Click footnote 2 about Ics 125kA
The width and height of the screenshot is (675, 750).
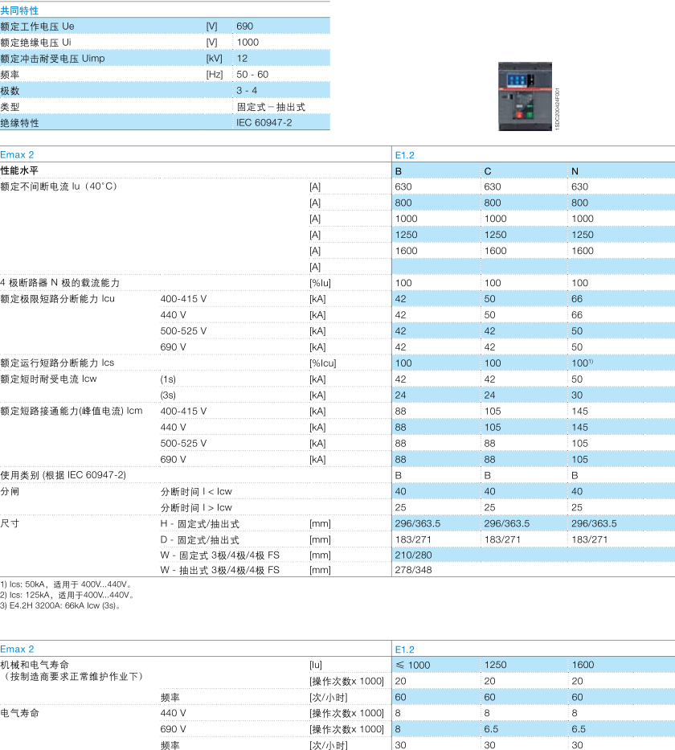(67, 595)
